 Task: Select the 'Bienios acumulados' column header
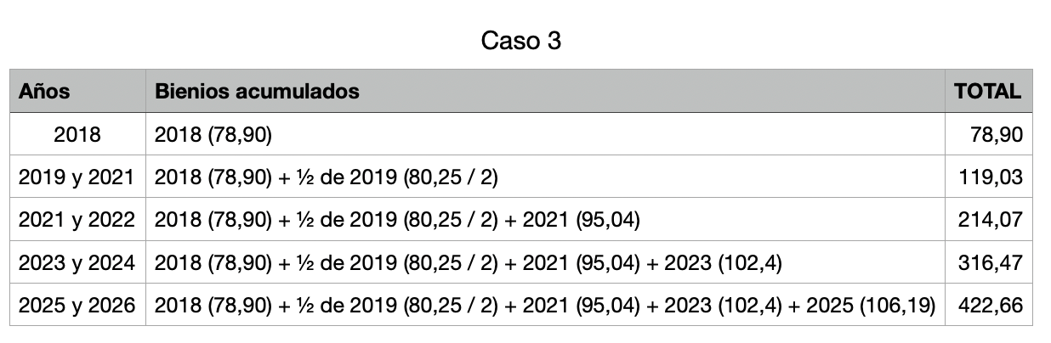[257, 92]
